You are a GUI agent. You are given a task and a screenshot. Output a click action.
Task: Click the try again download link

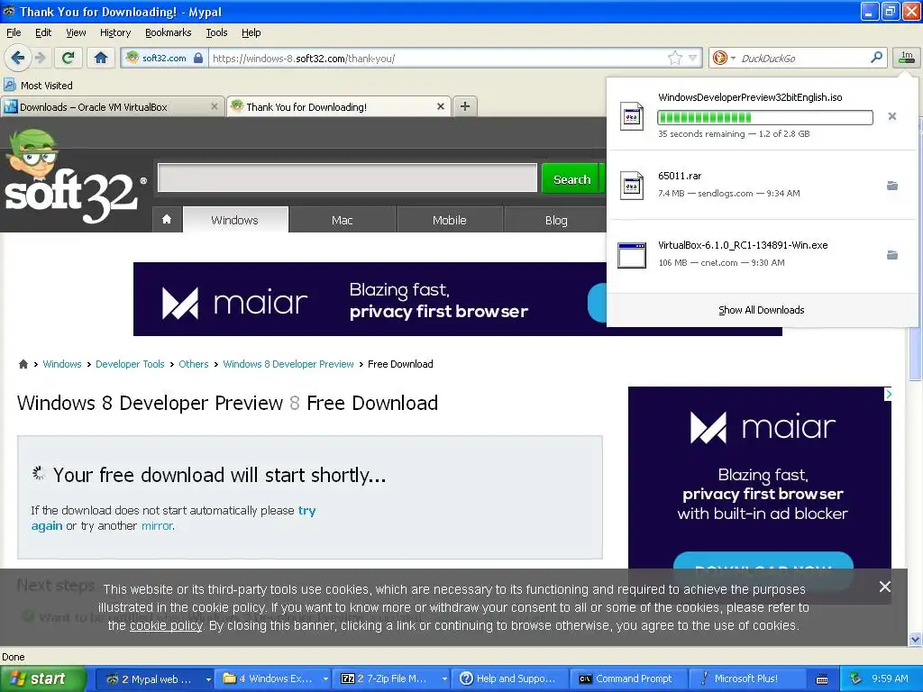pos(306,510)
